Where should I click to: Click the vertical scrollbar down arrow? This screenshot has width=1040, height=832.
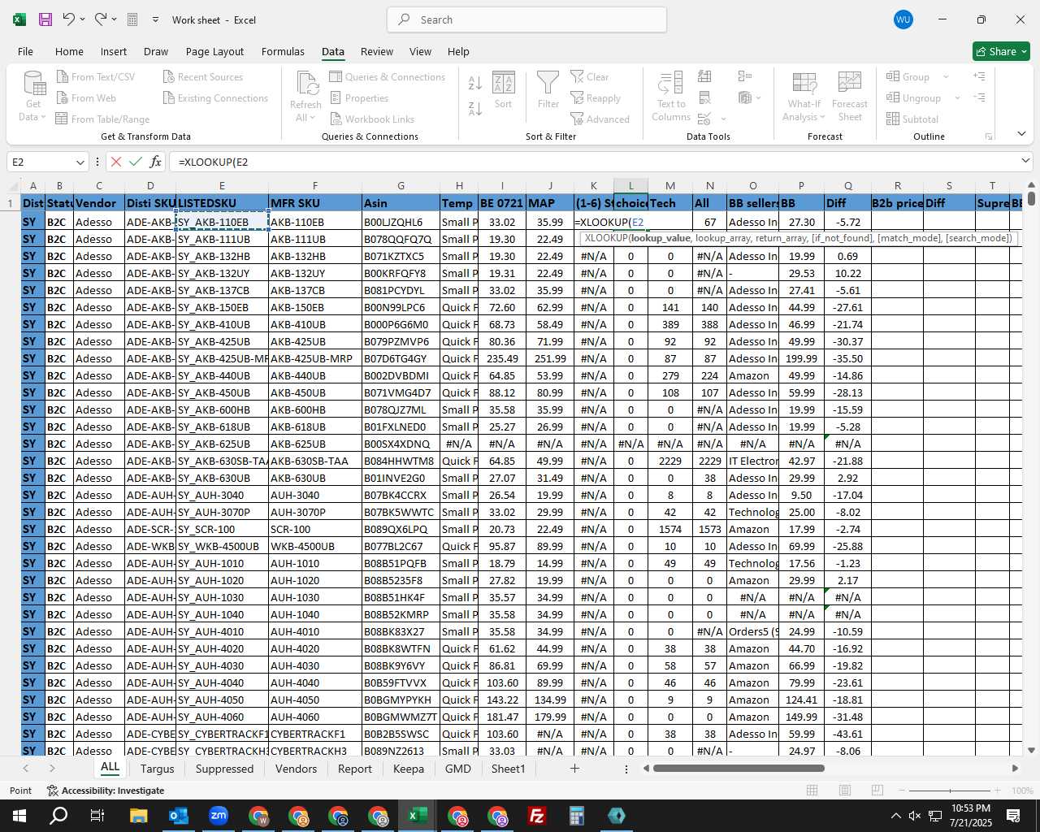pyautogui.click(x=1031, y=750)
